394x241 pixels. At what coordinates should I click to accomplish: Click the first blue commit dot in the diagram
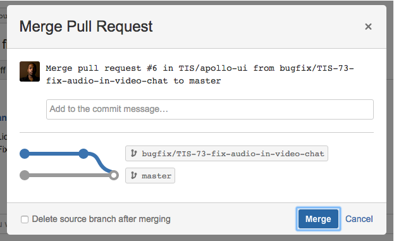(x=25, y=154)
